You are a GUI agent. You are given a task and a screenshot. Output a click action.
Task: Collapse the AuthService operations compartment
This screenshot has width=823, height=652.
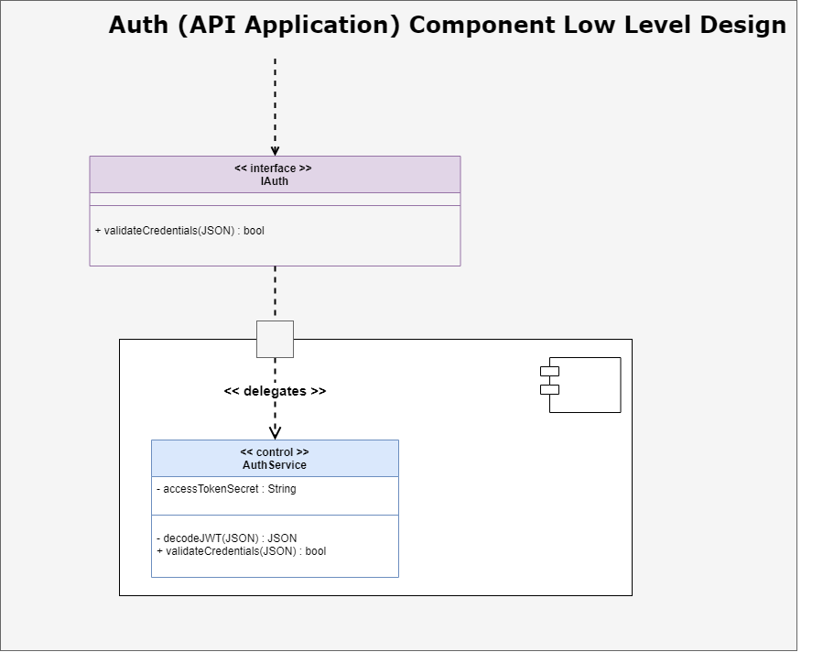pyautogui.click(x=274, y=545)
